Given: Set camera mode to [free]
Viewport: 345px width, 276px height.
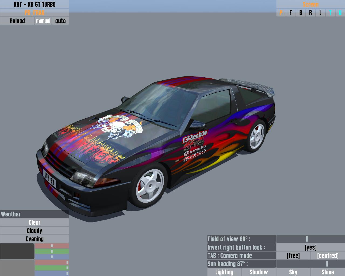Looking at the screenshot, I should coord(293,256).
